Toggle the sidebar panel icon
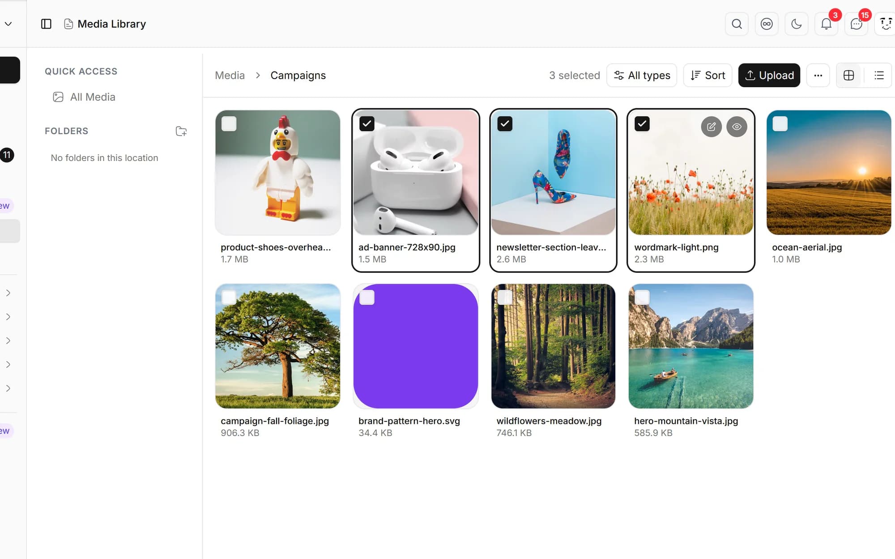Viewport: 895px width, 559px height. pyautogui.click(x=46, y=24)
